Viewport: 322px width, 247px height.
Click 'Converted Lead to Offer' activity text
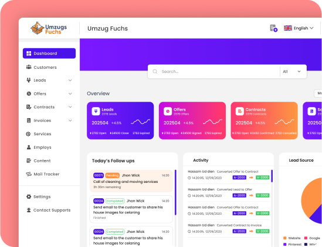point(235,189)
